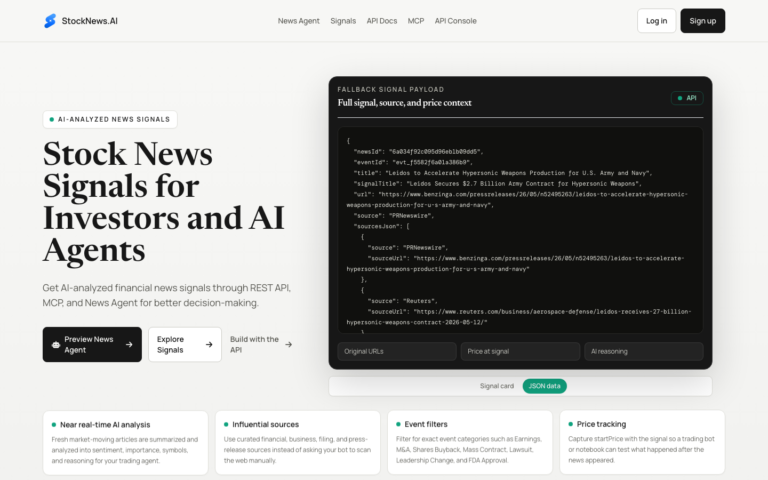Click the StockNews.AI logo icon

tap(50, 21)
